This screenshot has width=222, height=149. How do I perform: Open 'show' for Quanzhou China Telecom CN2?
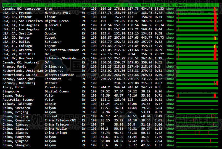170,120
